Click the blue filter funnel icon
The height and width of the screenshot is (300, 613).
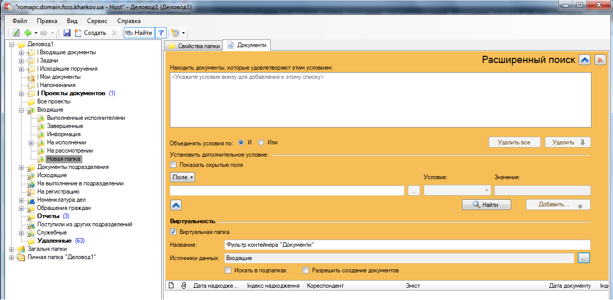[x=160, y=32]
